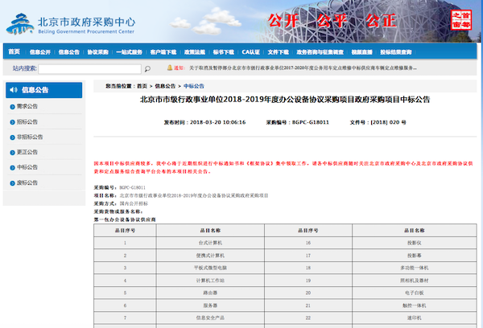Image resolution: width=483 pixels, height=328 pixels.
Task: Click the arrow bullet icon beside 更正公告
Action: tap(10, 152)
